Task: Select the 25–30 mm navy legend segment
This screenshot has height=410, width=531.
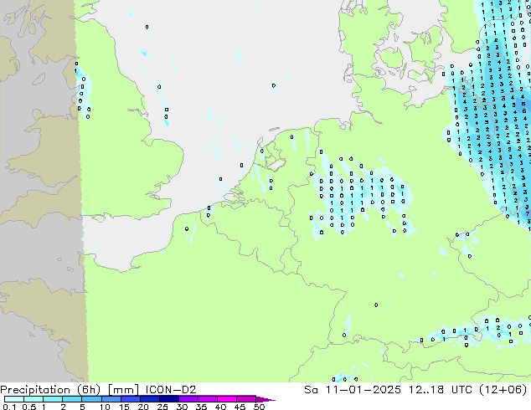Action: (x=169, y=399)
